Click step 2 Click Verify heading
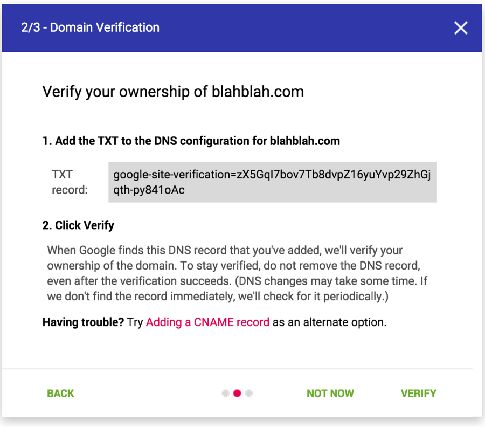This screenshot has height=427, width=485. pos(78,225)
